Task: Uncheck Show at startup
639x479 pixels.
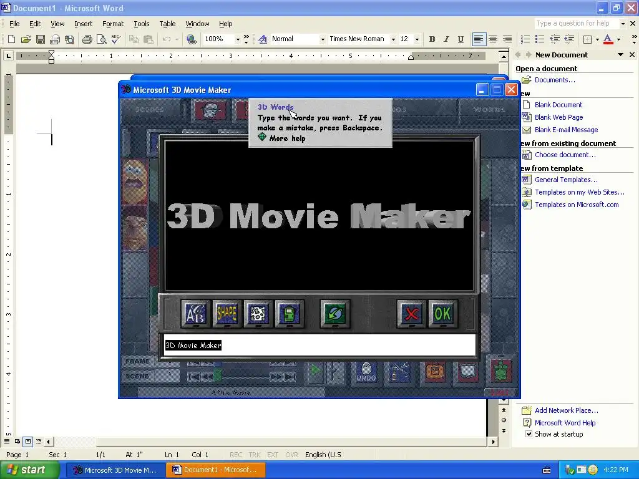Action: click(529, 434)
